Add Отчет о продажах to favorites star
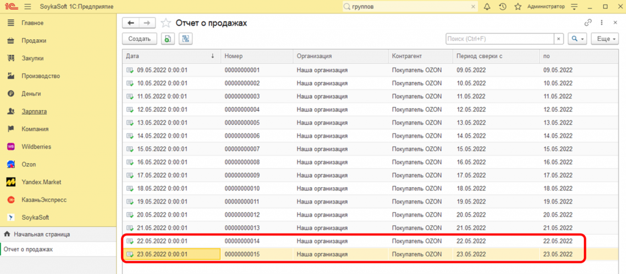The height and width of the screenshot is (274, 626). tap(166, 23)
